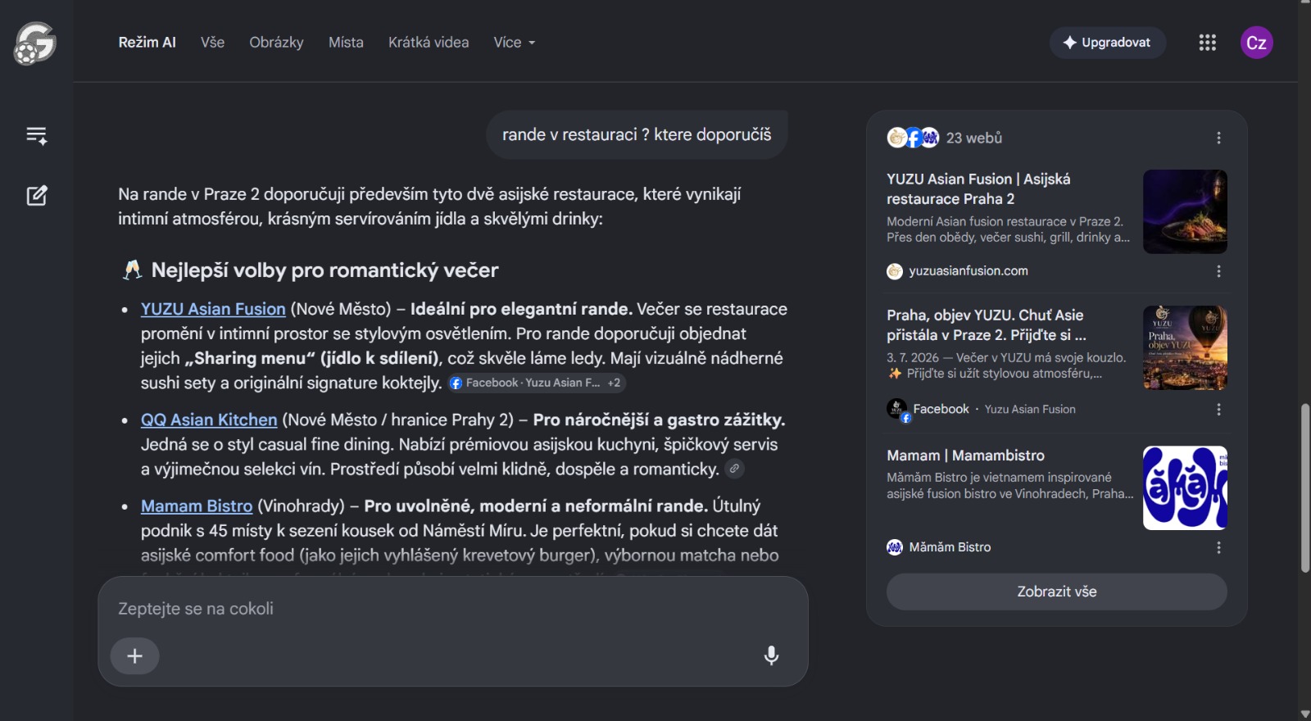Click the Google logo in the sidebar
Viewport: 1311px width, 721px height.
(x=35, y=43)
